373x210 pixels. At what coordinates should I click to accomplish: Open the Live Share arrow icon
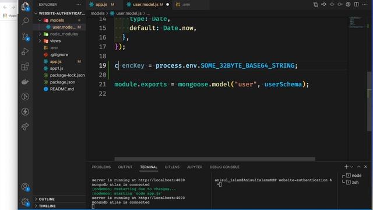[x=25, y=127]
